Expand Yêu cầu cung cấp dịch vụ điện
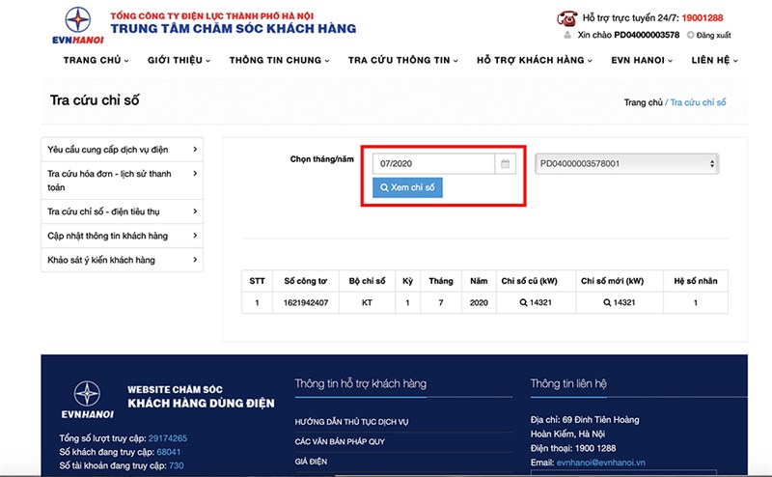This screenshot has width=772, height=477. [122, 150]
